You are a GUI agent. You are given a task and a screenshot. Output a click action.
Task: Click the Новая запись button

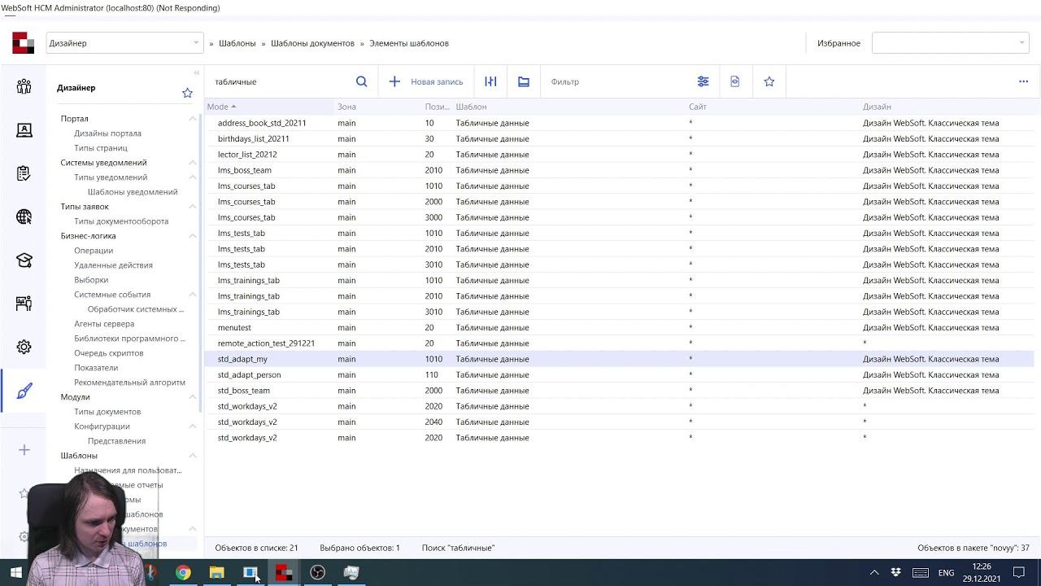click(x=425, y=81)
